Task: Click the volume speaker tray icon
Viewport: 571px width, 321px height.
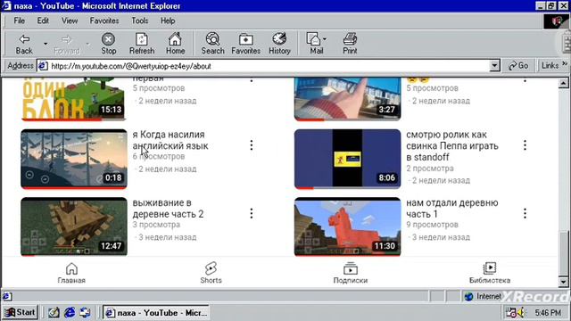Action: coord(521,312)
